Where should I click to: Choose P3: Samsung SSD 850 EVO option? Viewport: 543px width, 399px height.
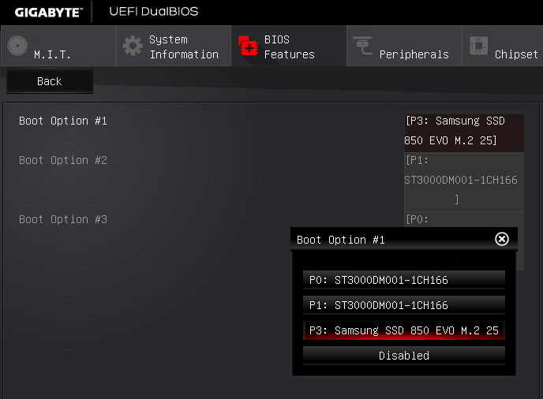404,330
